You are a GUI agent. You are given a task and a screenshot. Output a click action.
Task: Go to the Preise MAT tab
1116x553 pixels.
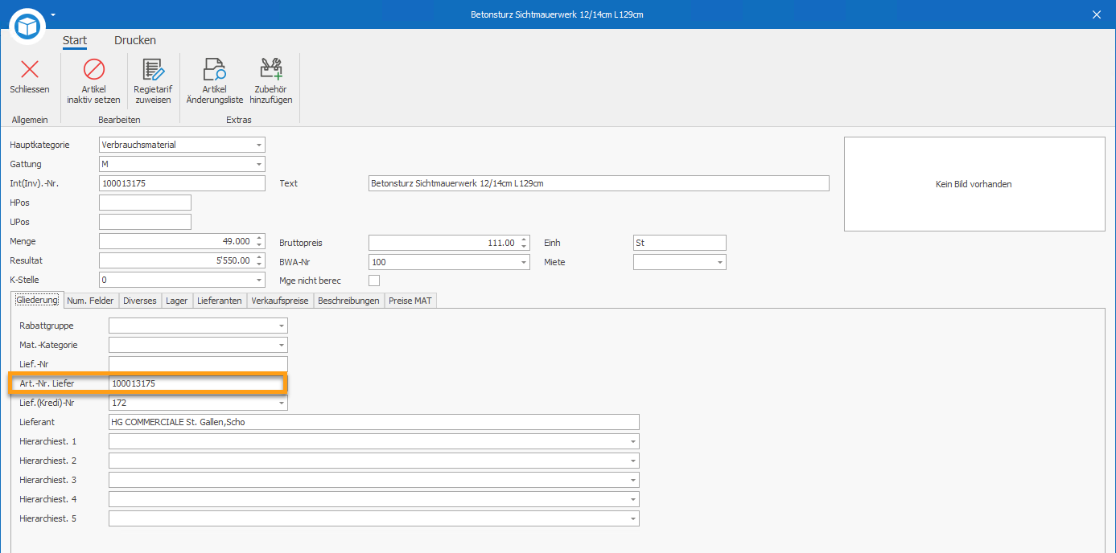click(410, 301)
